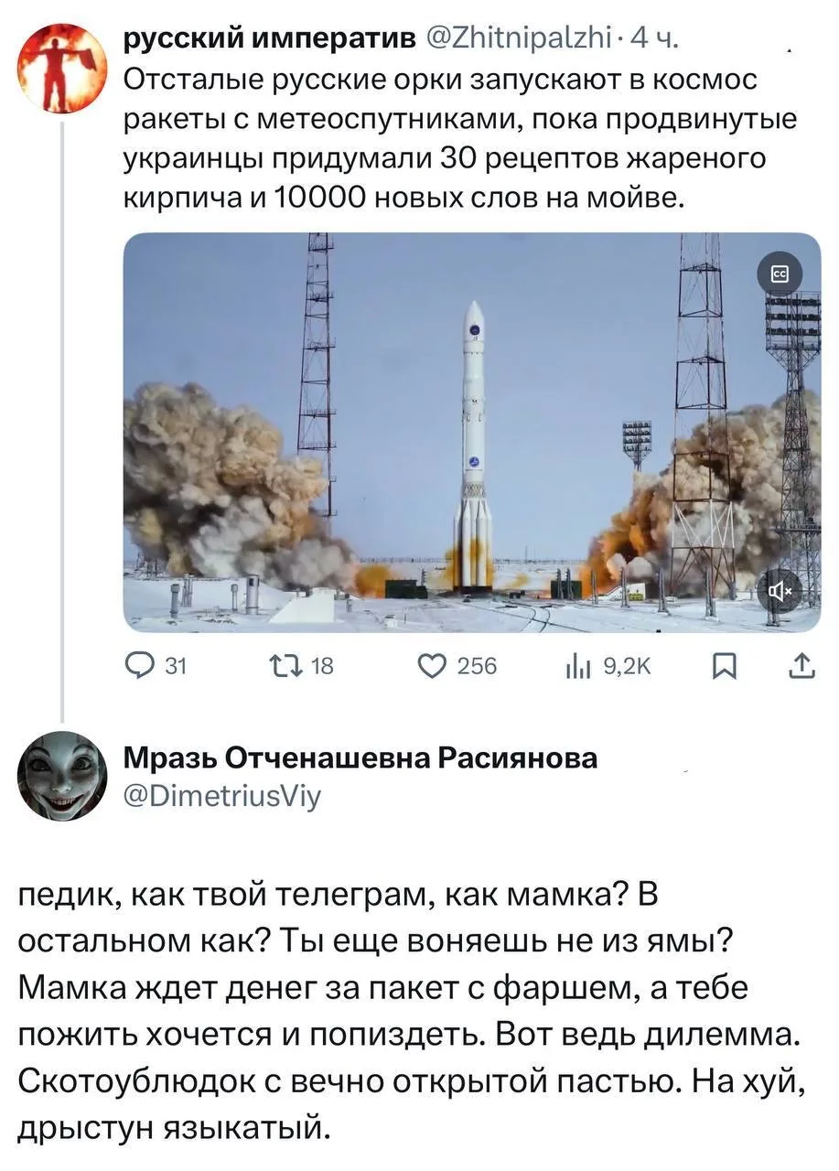Click the 9,2K views count
This screenshot has height=1171, width=839.
(623, 669)
